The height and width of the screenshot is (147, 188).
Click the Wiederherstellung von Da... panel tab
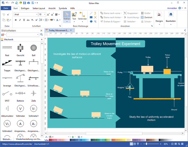[28, 139]
